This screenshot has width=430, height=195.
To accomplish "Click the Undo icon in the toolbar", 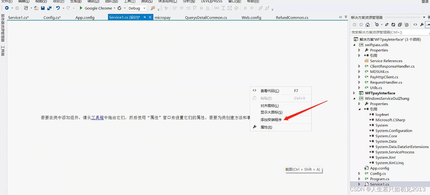I will (x=57, y=8).
